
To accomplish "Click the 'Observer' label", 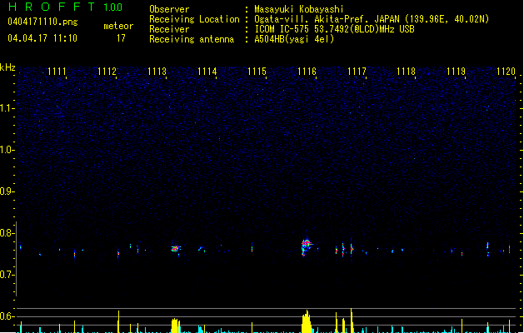I will tap(169, 9).
